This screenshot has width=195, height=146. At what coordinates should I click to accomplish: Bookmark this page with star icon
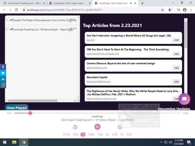pyautogui.click(x=162, y=10)
